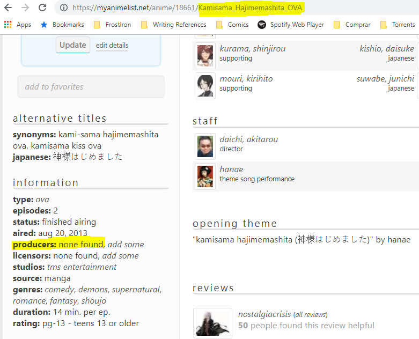The image size is (419, 339).
Task: Select the demons genre link
Action: click(x=93, y=290)
